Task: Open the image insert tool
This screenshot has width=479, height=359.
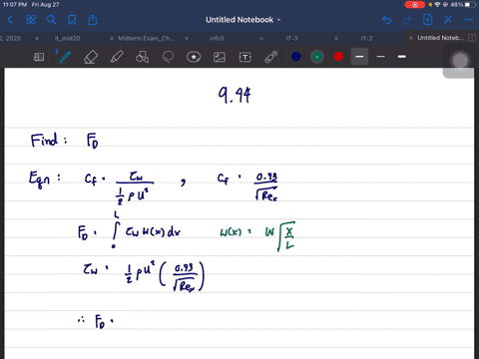Action: 220,57
